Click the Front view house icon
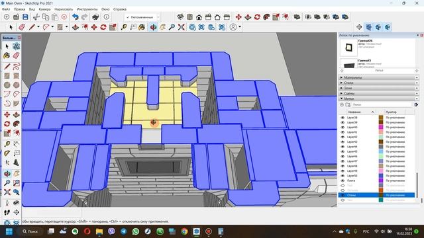 click(199, 17)
